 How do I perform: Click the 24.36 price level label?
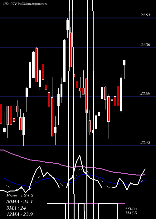145,45
